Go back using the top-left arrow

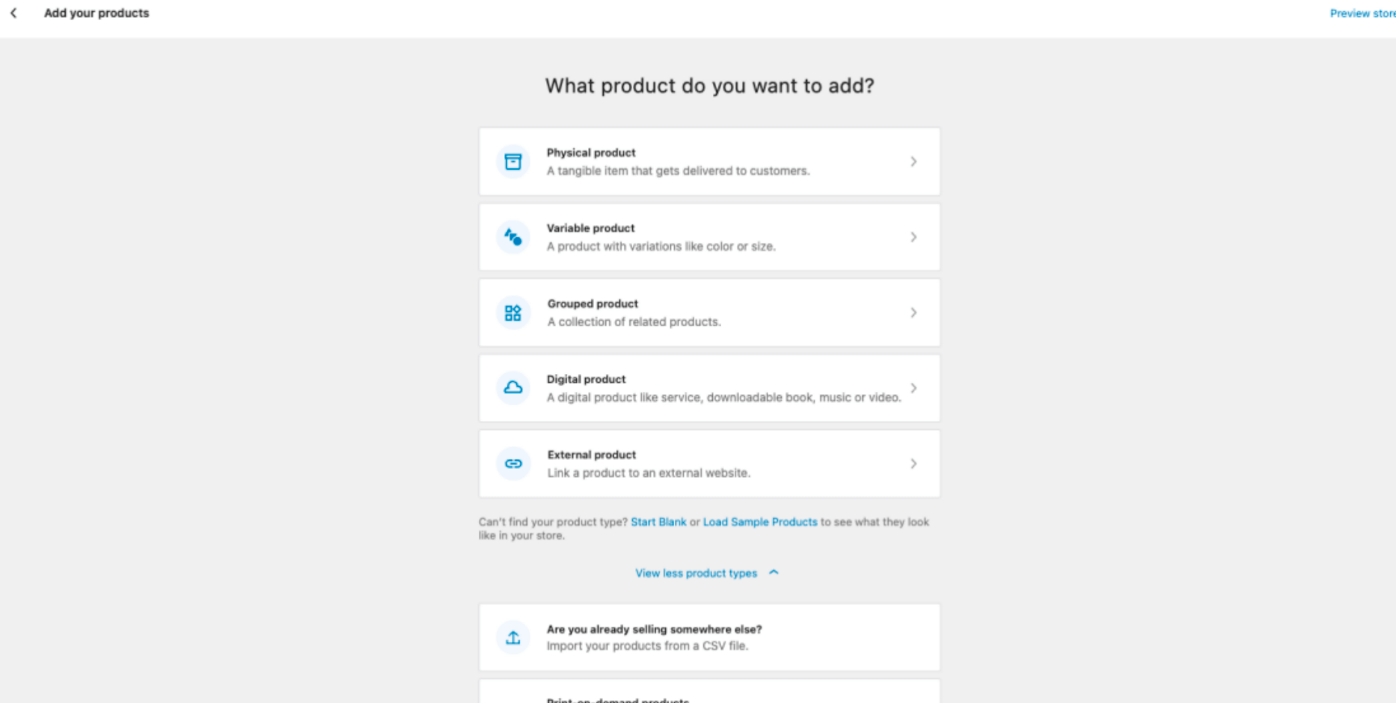coord(13,13)
